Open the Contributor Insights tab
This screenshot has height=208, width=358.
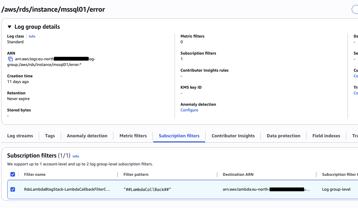pos(233,136)
